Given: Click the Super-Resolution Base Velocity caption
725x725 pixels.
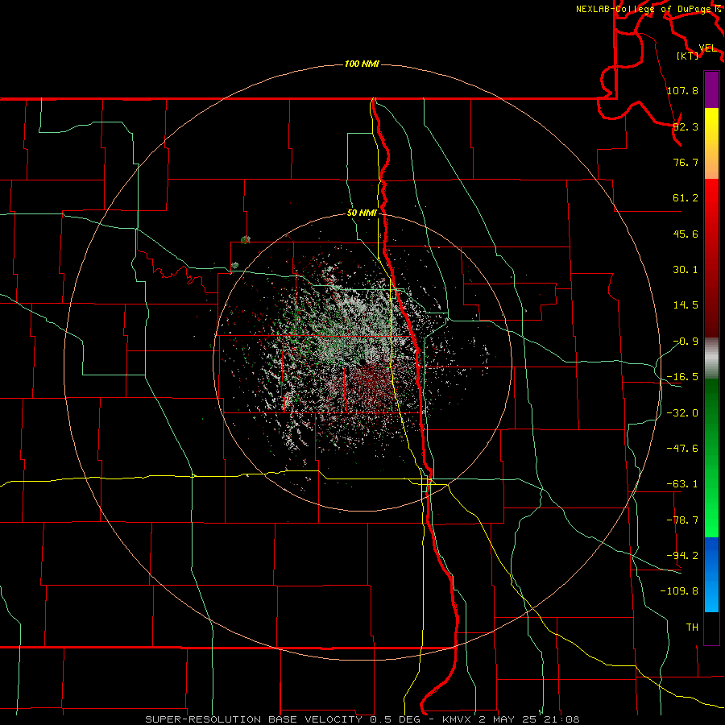Looking at the screenshot, I should (362, 719).
